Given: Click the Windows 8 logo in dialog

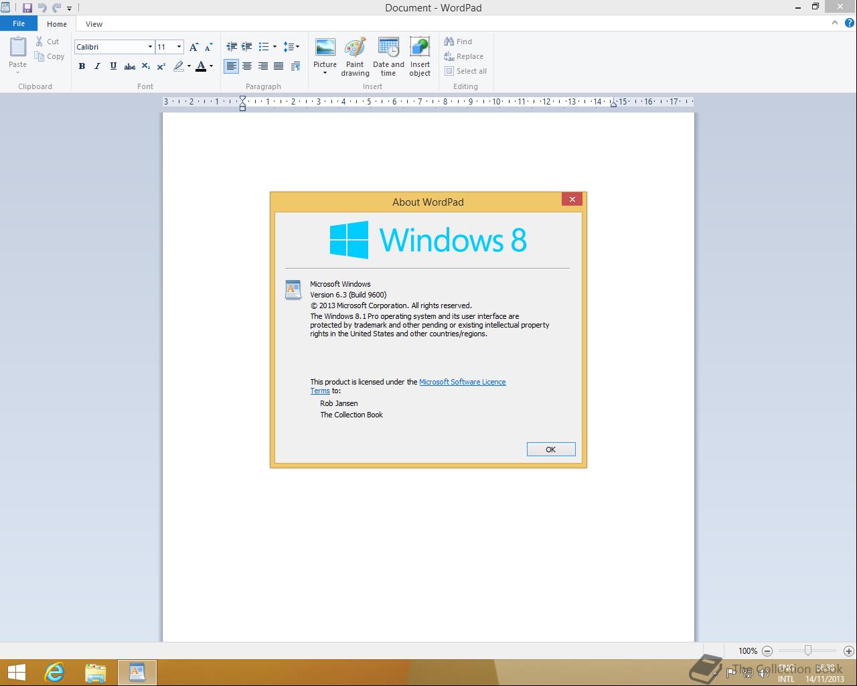Looking at the screenshot, I should (x=428, y=240).
